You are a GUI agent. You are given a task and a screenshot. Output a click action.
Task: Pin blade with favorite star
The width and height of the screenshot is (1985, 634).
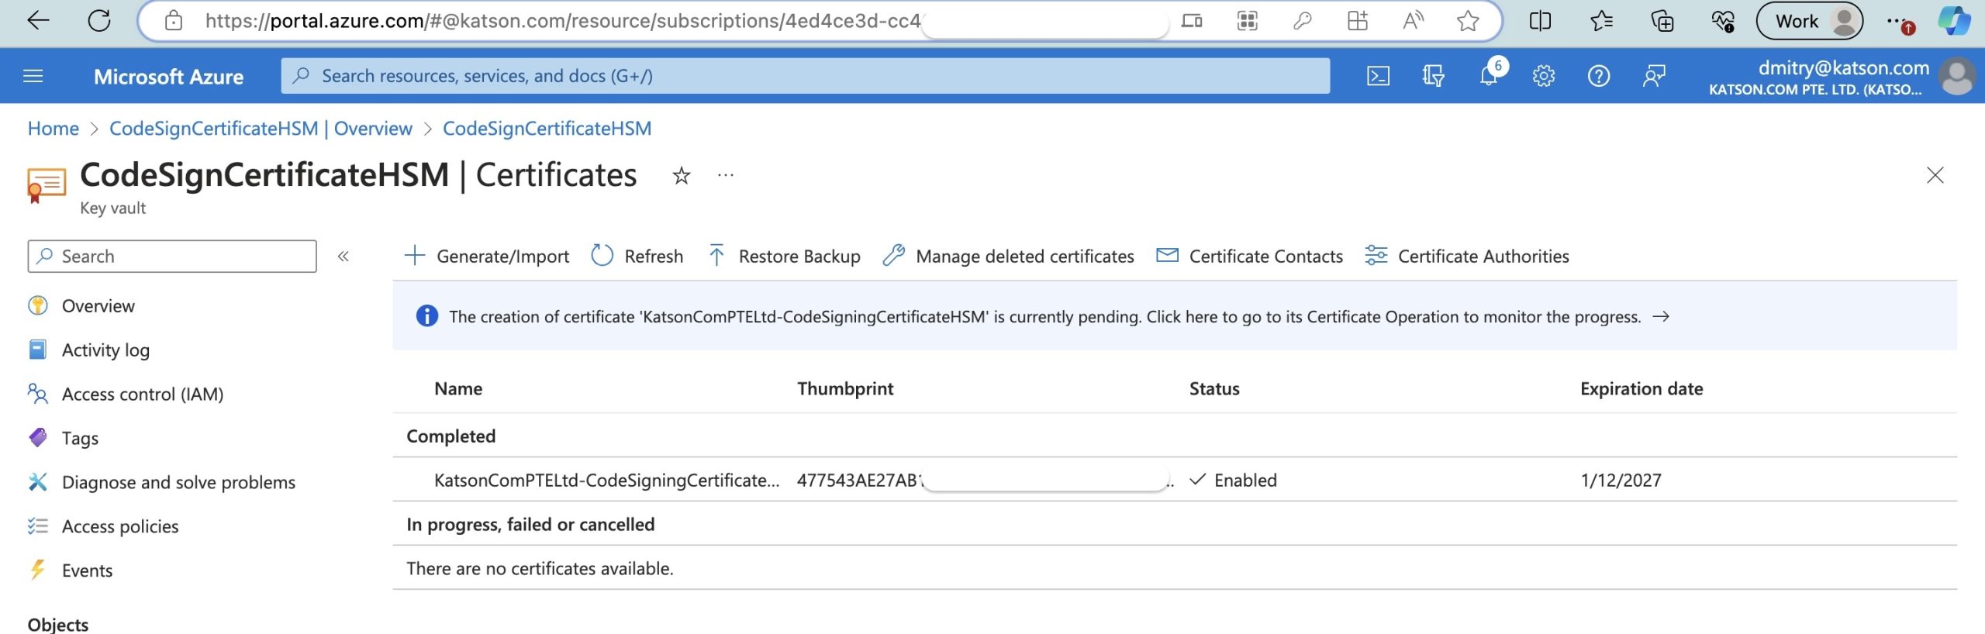point(681,176)
